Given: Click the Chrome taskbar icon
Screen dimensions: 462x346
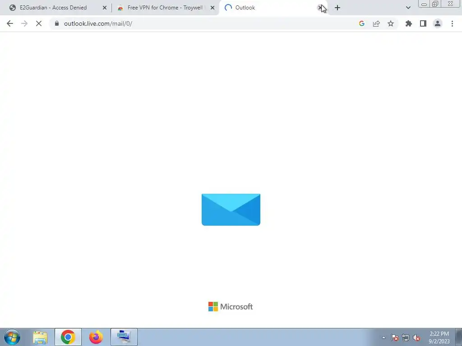Looking at the screenshot, I should point(68,337).
